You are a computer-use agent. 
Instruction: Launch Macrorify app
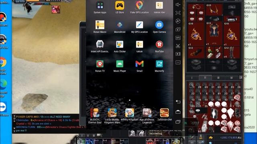(159, 64)
